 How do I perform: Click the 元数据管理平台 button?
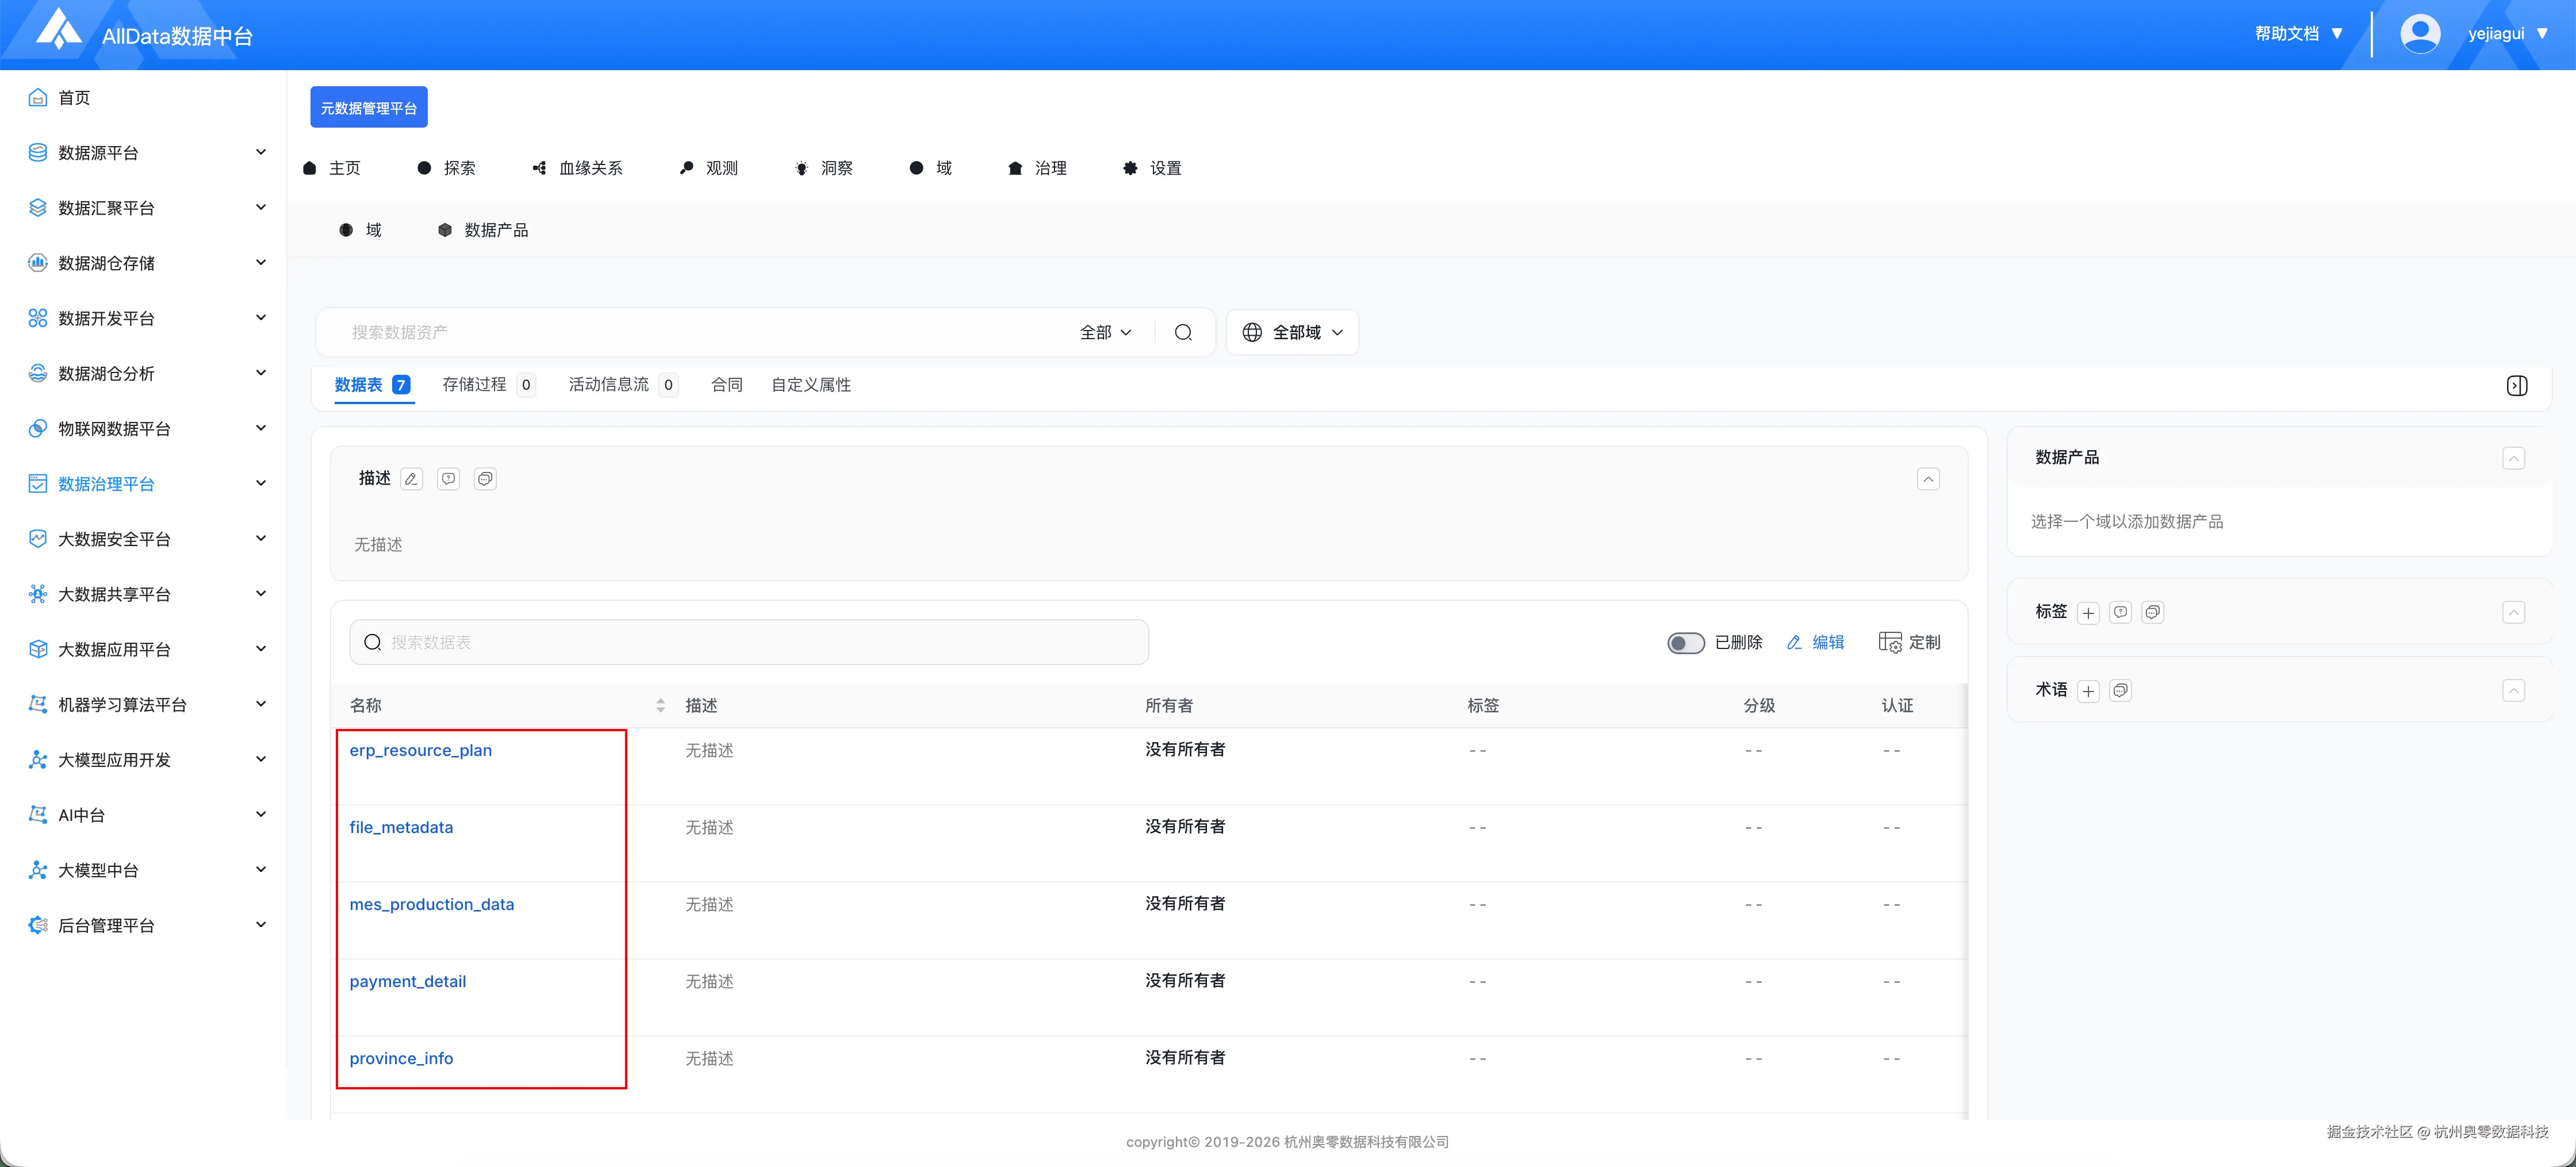[369, 107]
